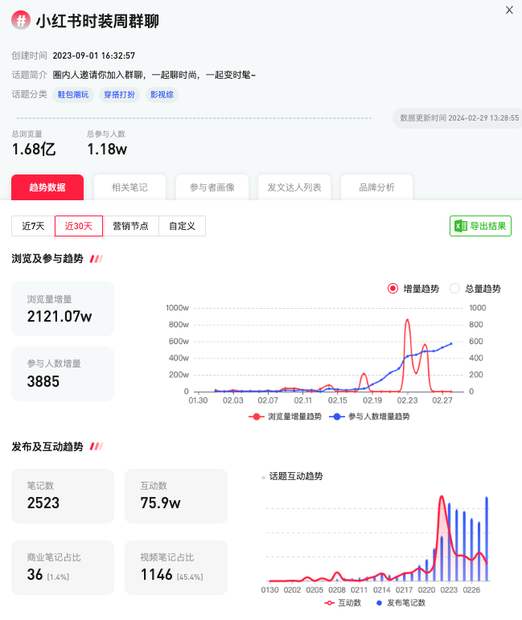Select the 增量趋势 radio button
Image resolution: width=522 pixels, height=620 pixels.
pyautogui.click(x=393, y=289)
